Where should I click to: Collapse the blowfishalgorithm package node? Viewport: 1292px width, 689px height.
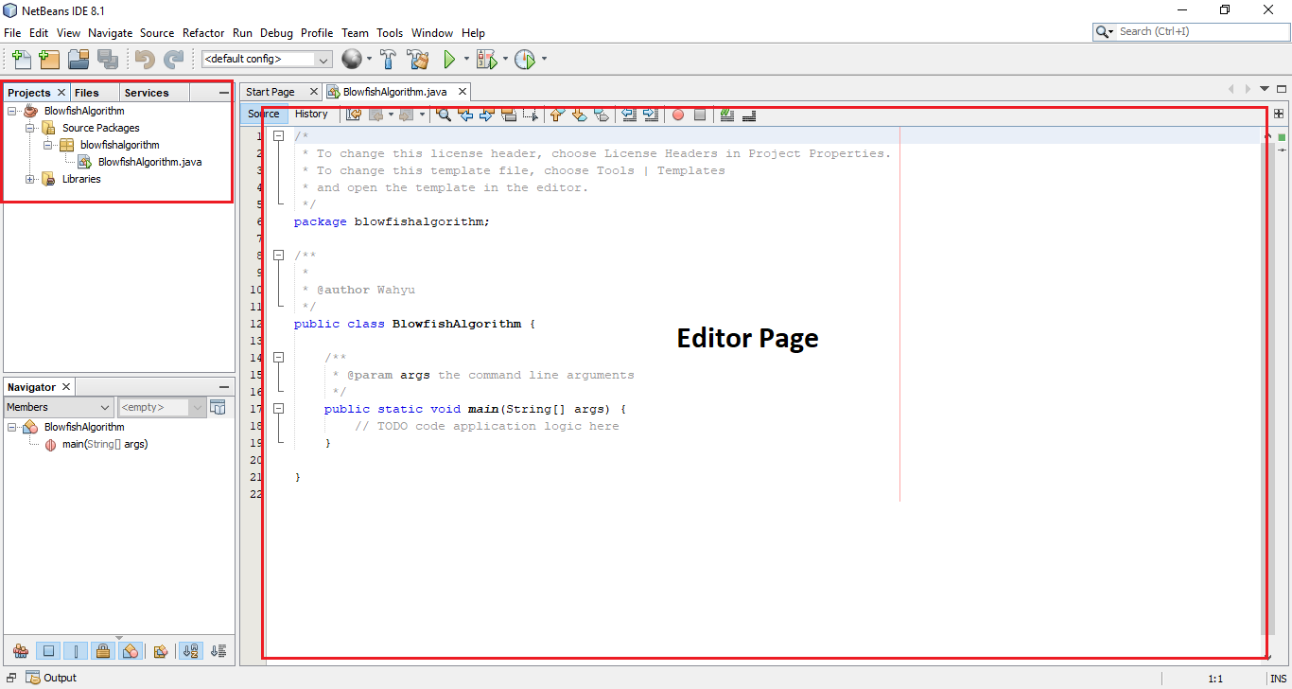click(x=48, y=145)
